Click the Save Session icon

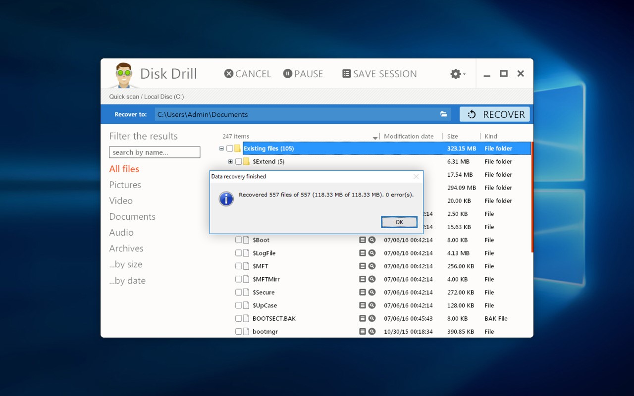pos(346,74)
